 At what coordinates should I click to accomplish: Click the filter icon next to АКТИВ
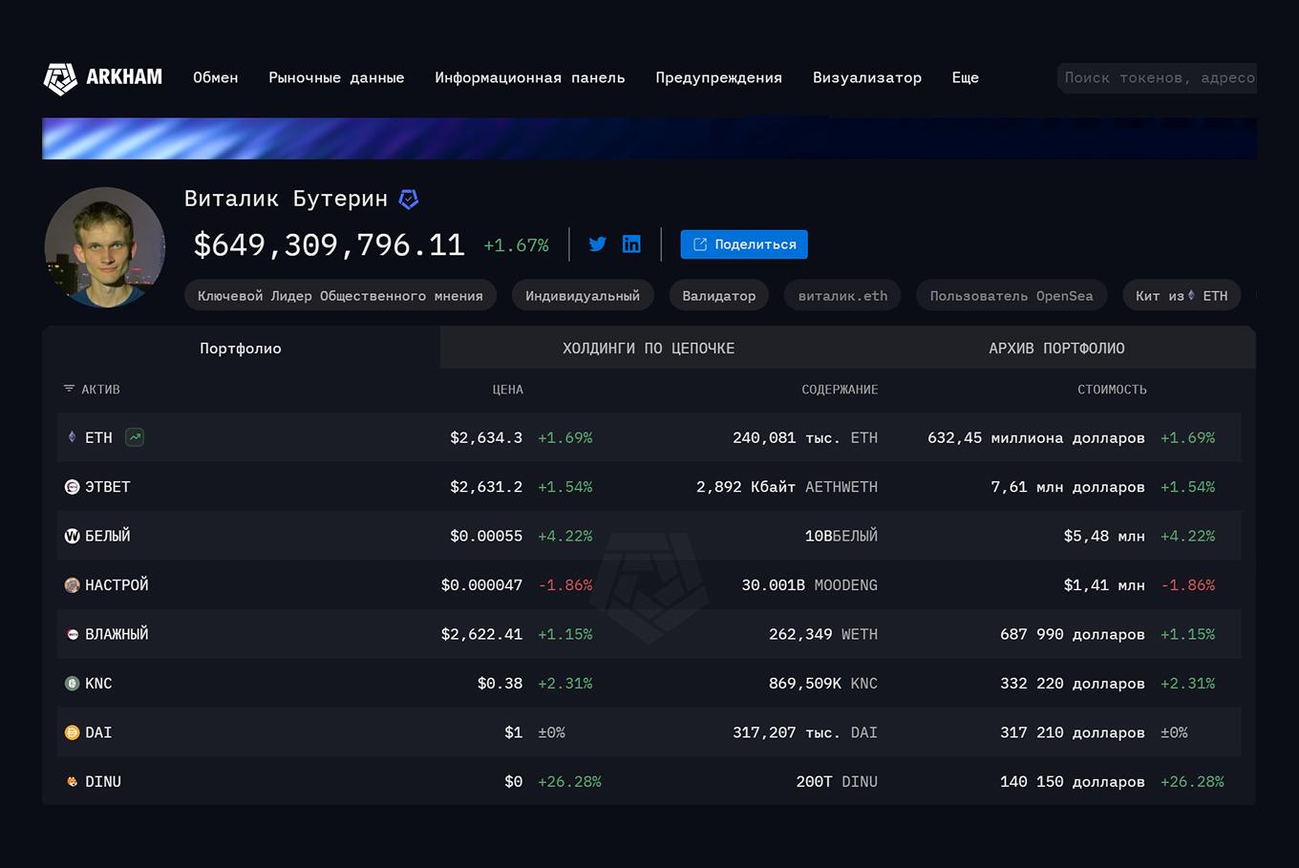(x=69, y=389)
